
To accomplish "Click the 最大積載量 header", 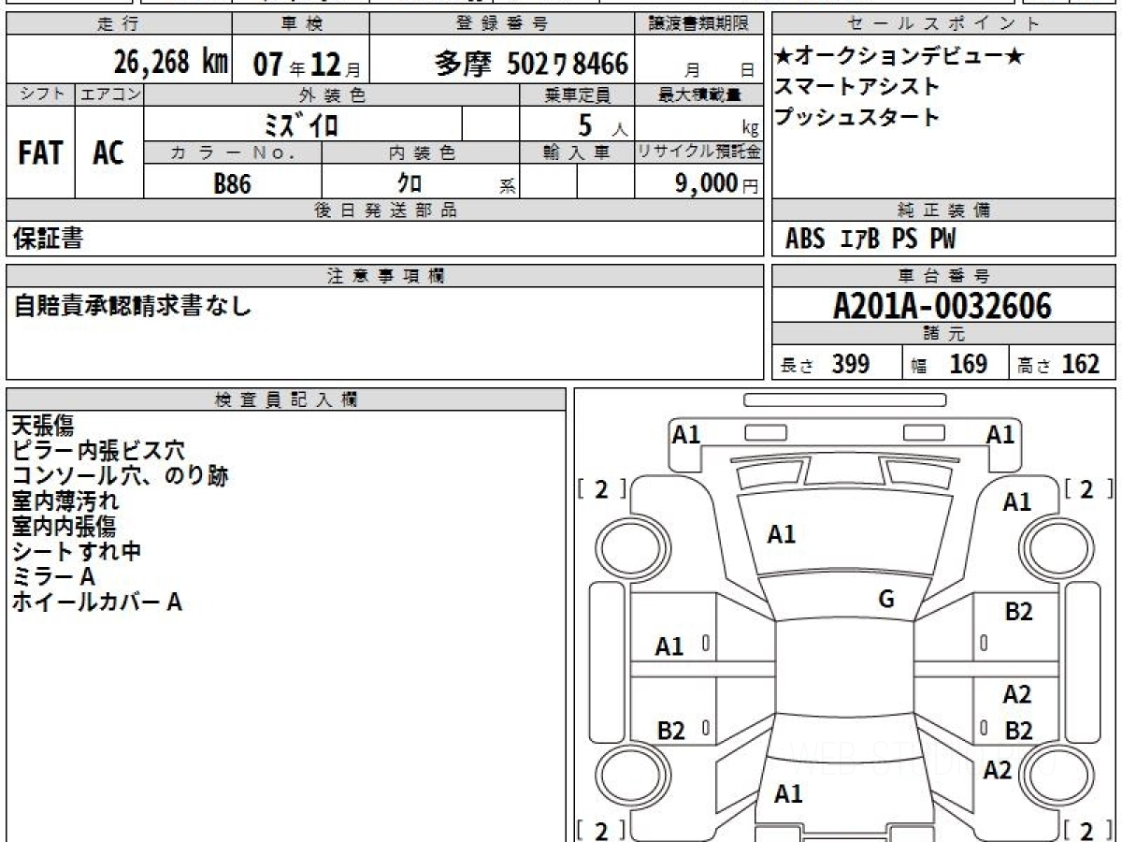I will 700,94.
